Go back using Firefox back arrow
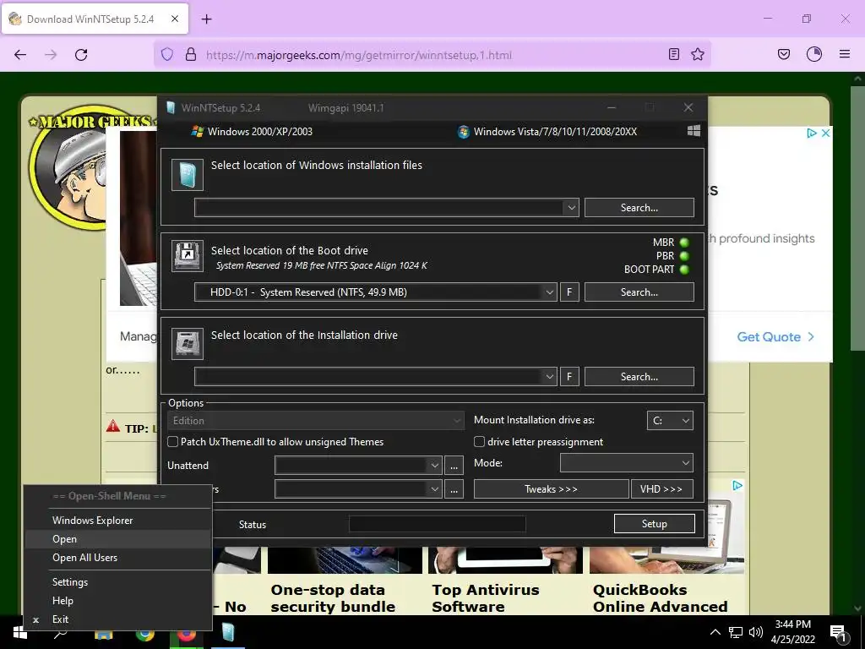This screenshot has width=865, height=649. [x=20, y=55]
